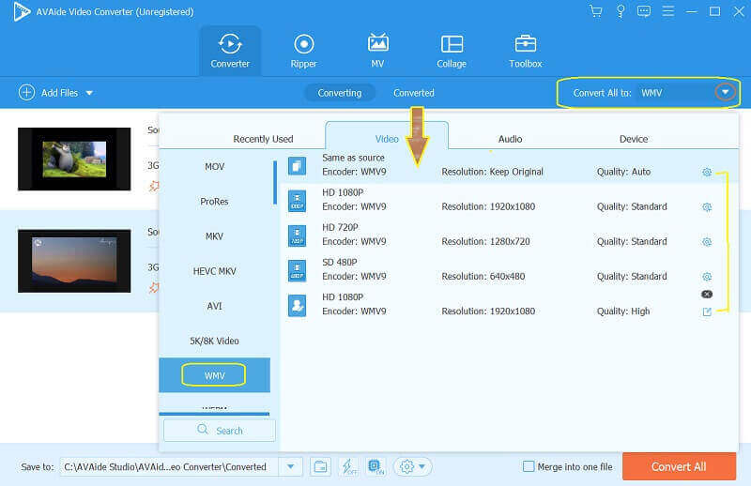The width and height of the screenshot is (751, 486).
Task: Click the Add Files plus icon
Action: point(27,92)
